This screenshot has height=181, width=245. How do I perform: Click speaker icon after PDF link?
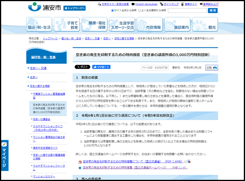click(x=189, y=162)
